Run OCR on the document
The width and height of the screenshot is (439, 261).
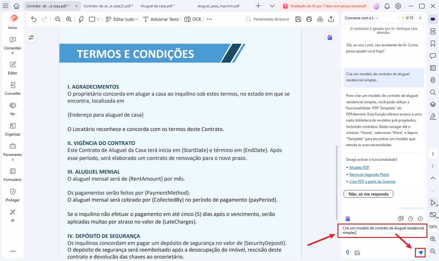click(x=192, y=19)
